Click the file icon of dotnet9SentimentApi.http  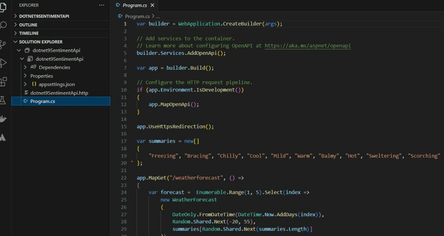26,93
